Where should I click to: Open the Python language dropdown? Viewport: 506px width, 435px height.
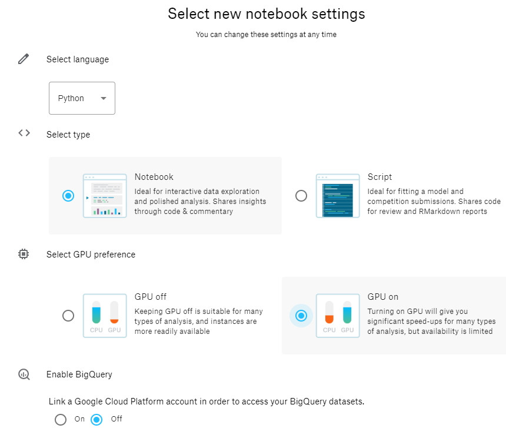(82, 98)
